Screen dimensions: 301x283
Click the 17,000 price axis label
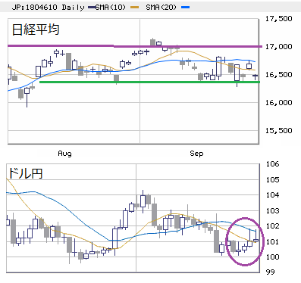[278, 47]
